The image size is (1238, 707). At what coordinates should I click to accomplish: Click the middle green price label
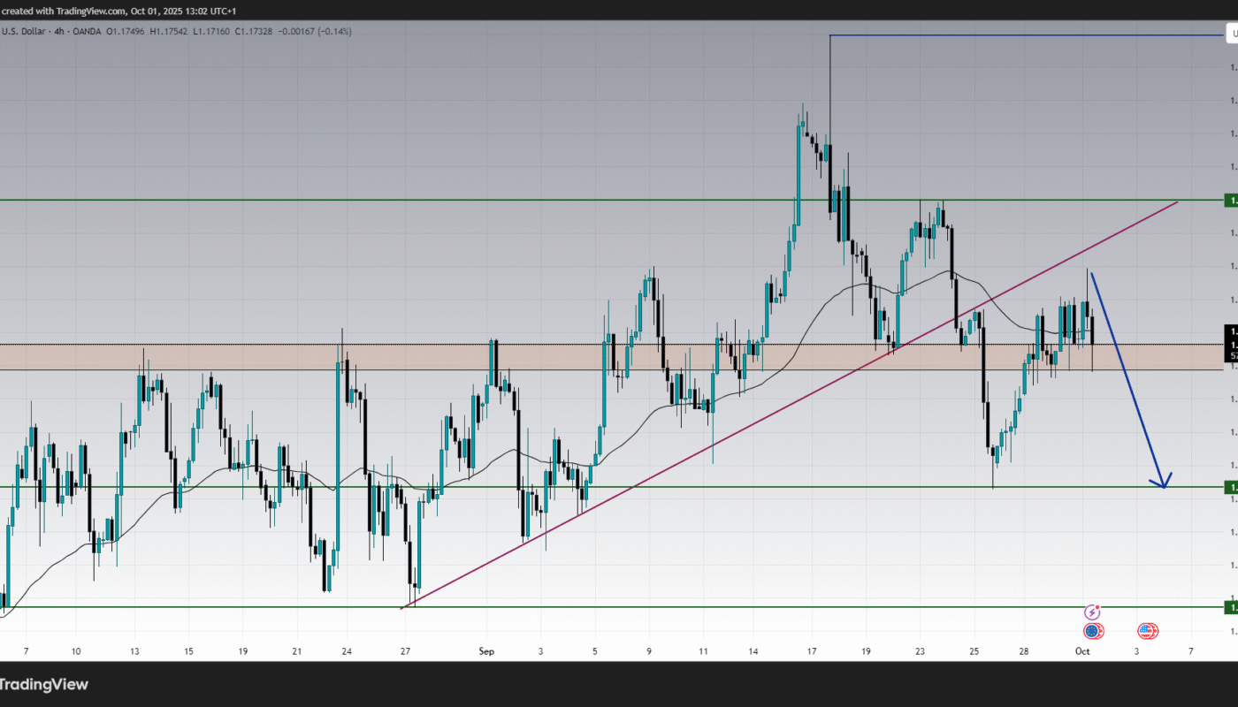1230,487
